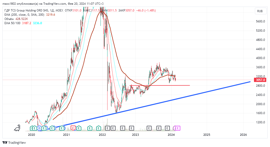This screenshot has width=270, height=147.
Task: Open the magenta E earnings marker near 2024
Action: [178, 128]
